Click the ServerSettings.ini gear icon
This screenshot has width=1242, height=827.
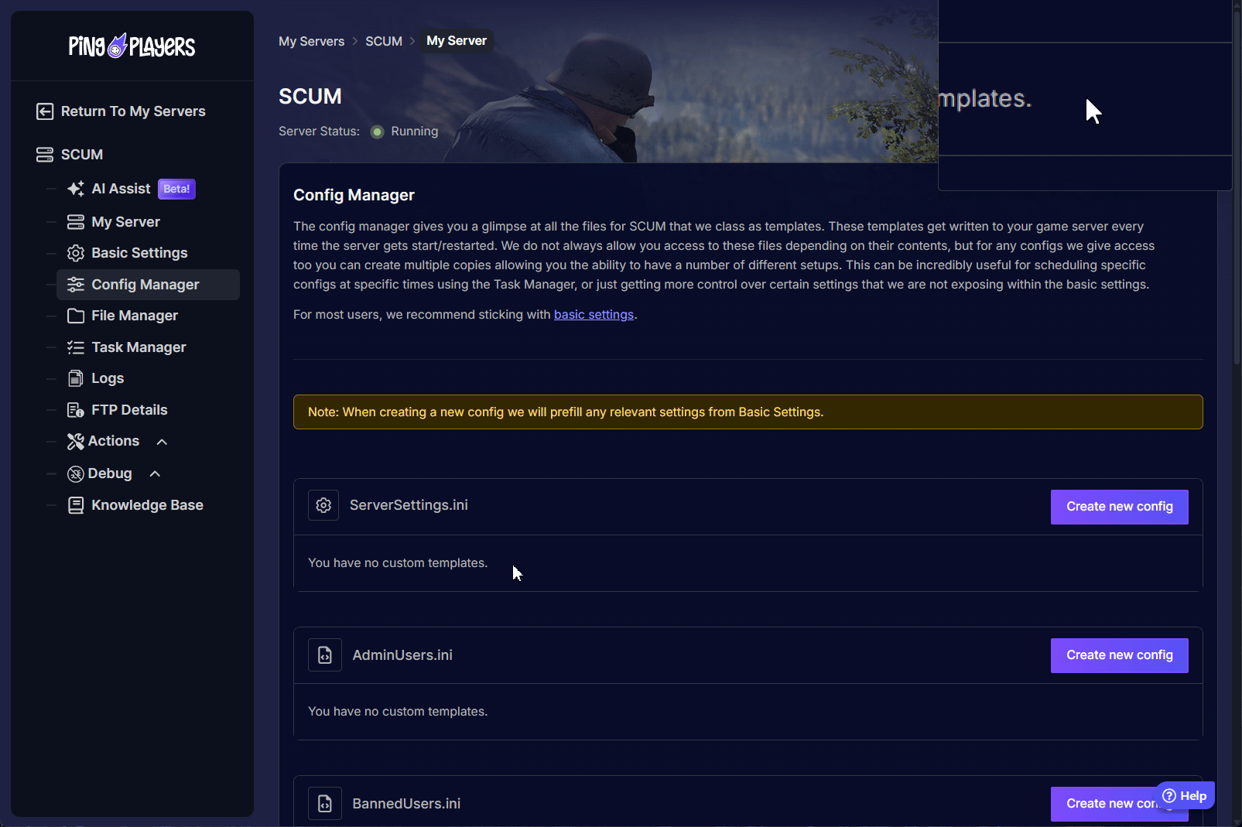coord(323,505)
